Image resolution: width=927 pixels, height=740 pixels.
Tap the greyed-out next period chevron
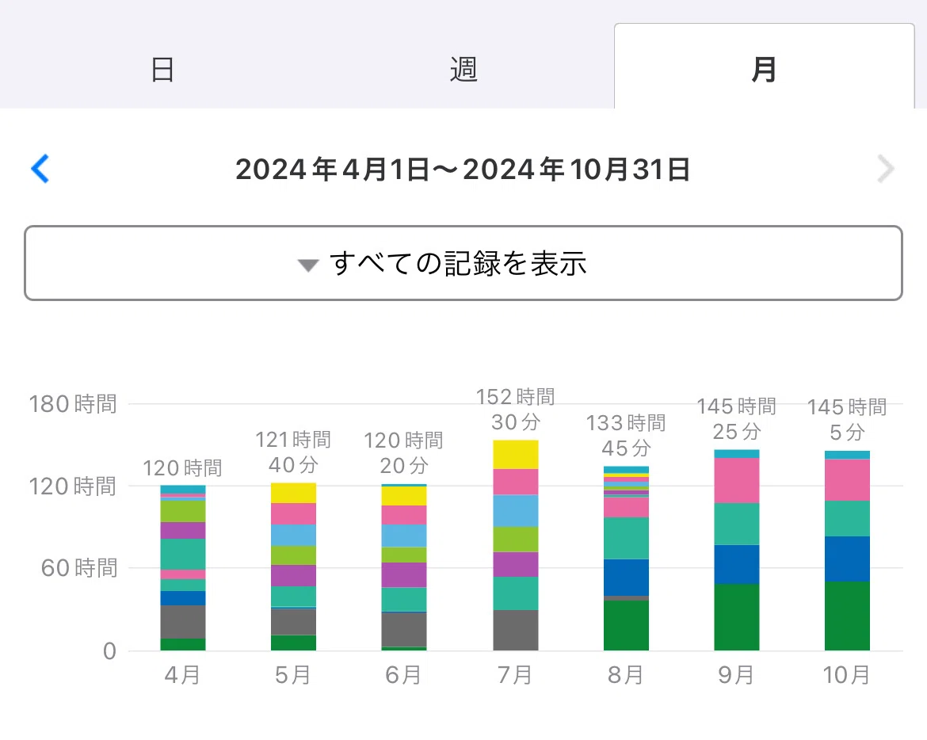click(885, 169)
